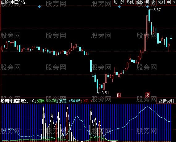This screenshot has height=142, width=176.
Task: Click the 3.51 low price label
Action: tap(105, 93)
